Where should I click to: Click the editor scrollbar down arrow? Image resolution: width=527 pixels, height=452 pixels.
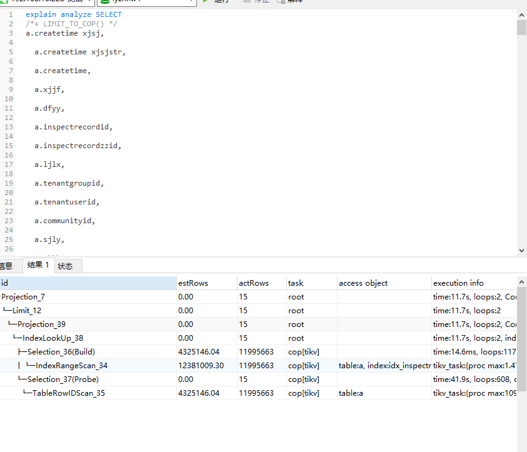pos(521,250)
